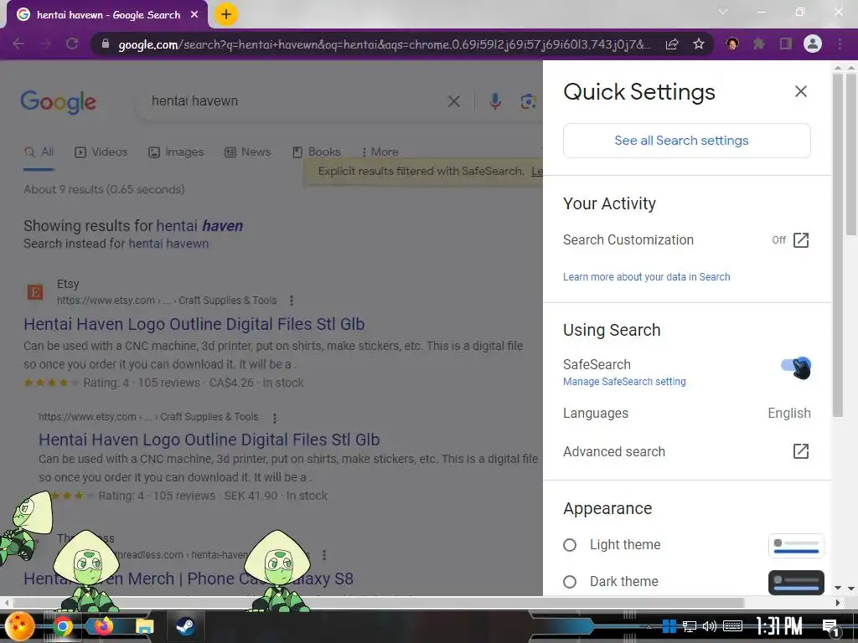Open tab search chevron in title bar
The image size is (858, 643).
(723, 12)
